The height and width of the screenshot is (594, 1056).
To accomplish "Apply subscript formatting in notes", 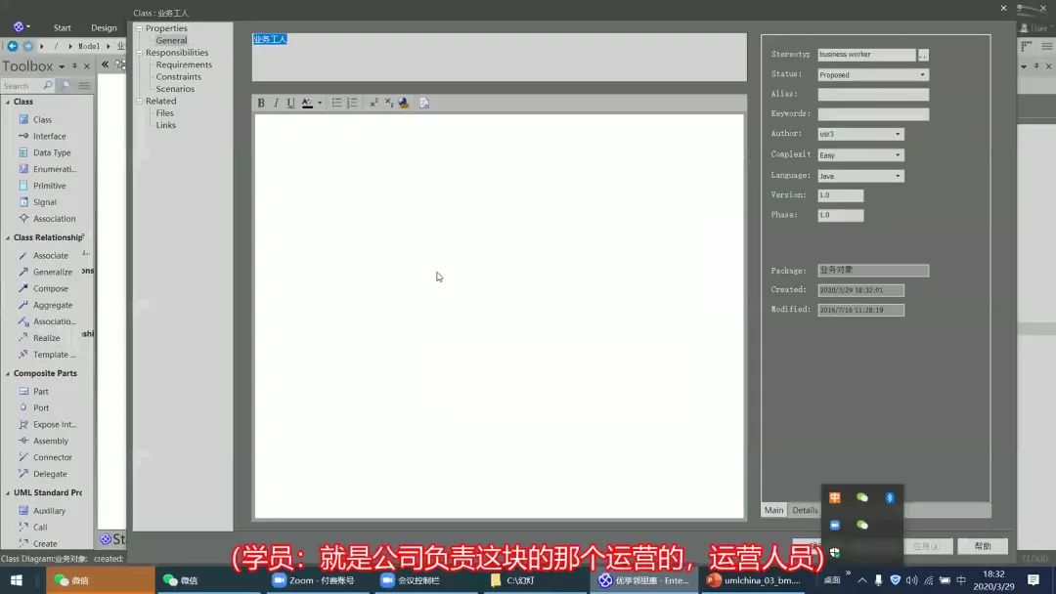I will 388,103.
